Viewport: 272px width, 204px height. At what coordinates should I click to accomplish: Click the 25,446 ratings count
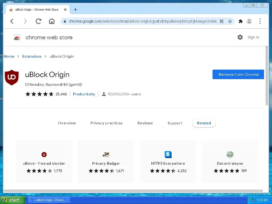(61, 94)
